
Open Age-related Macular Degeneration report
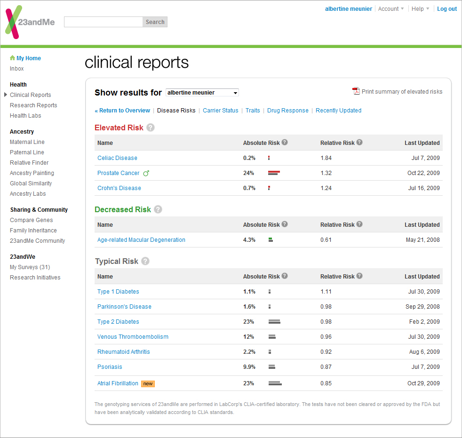142,240
